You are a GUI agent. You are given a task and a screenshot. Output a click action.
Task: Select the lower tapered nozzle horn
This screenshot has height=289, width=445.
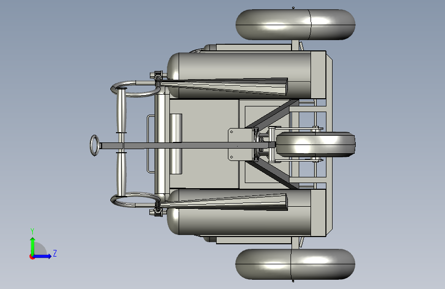coord(223,202)
